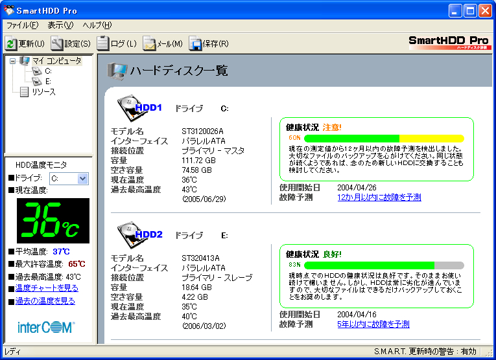Click the レディ status bar text
Viewport: 496px width, 360px height.
pyautogui.click(x=13, y=352)
